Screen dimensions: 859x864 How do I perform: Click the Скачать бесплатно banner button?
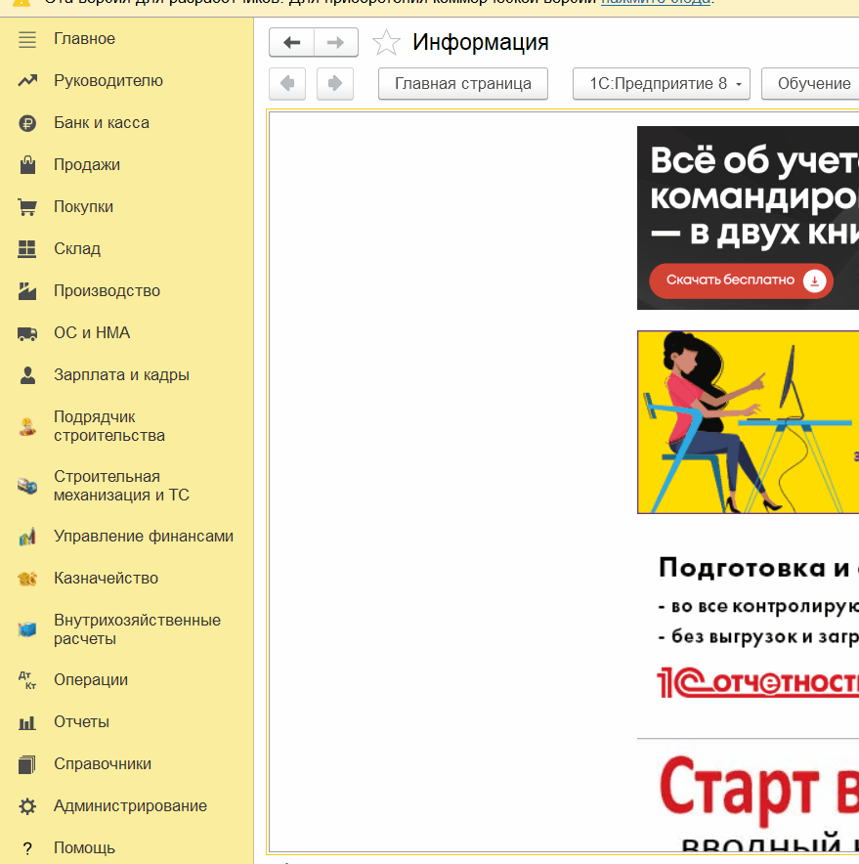[741, 281]
